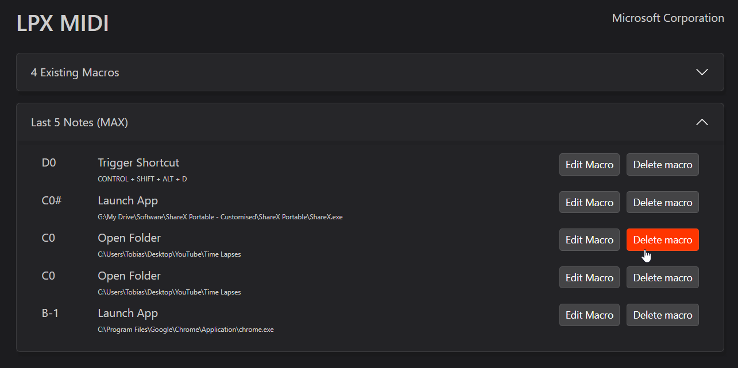
Task: Edit the C0# Launch App macro
Action: pyautogui.click(x=589, y=203)
